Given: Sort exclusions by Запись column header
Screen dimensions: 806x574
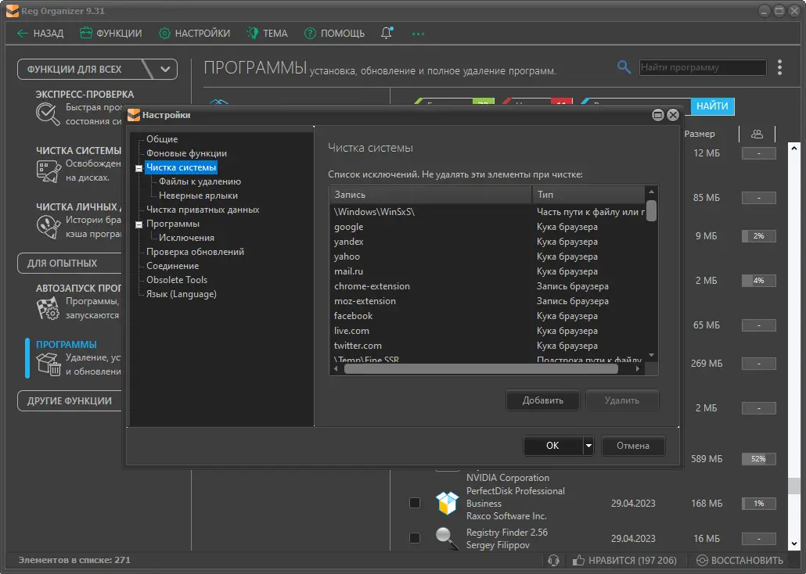Looking at the screenshot, I should pos(430,195).
